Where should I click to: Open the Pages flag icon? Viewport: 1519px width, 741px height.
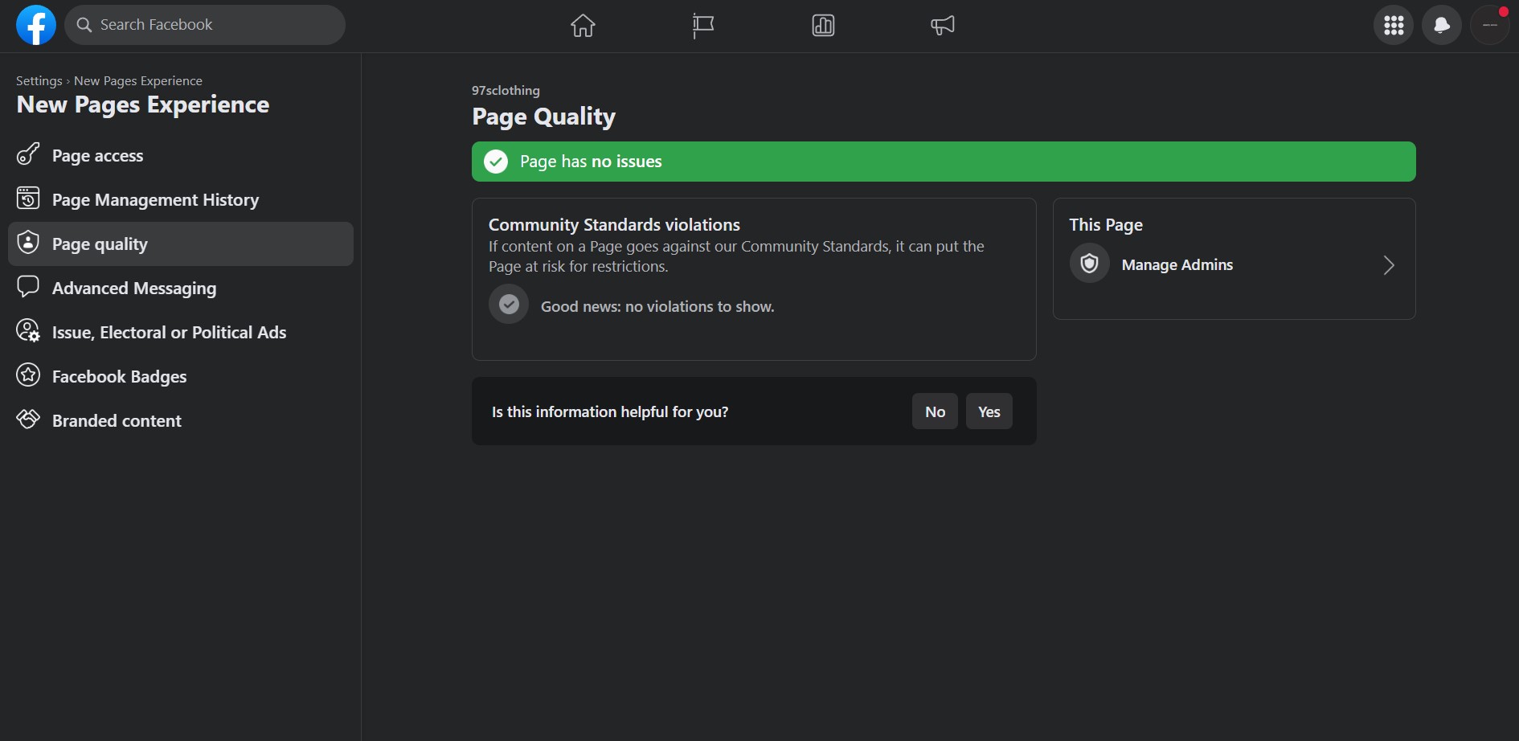[703, 26]
